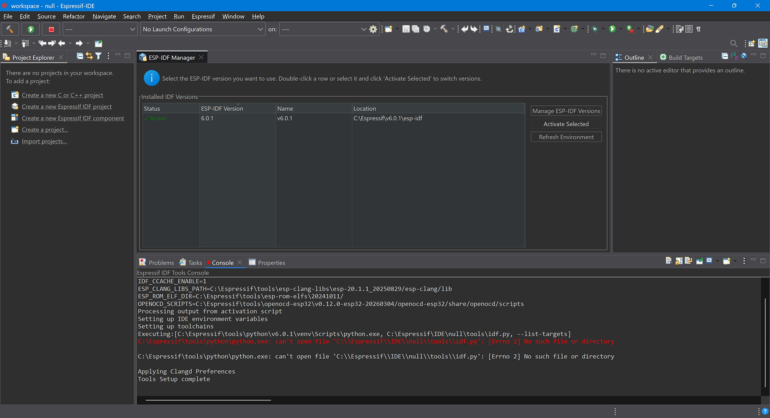Click the help icon in status bar
Image resolution: width=770 pixels, height=418 pixels.
tap(765, 411)
